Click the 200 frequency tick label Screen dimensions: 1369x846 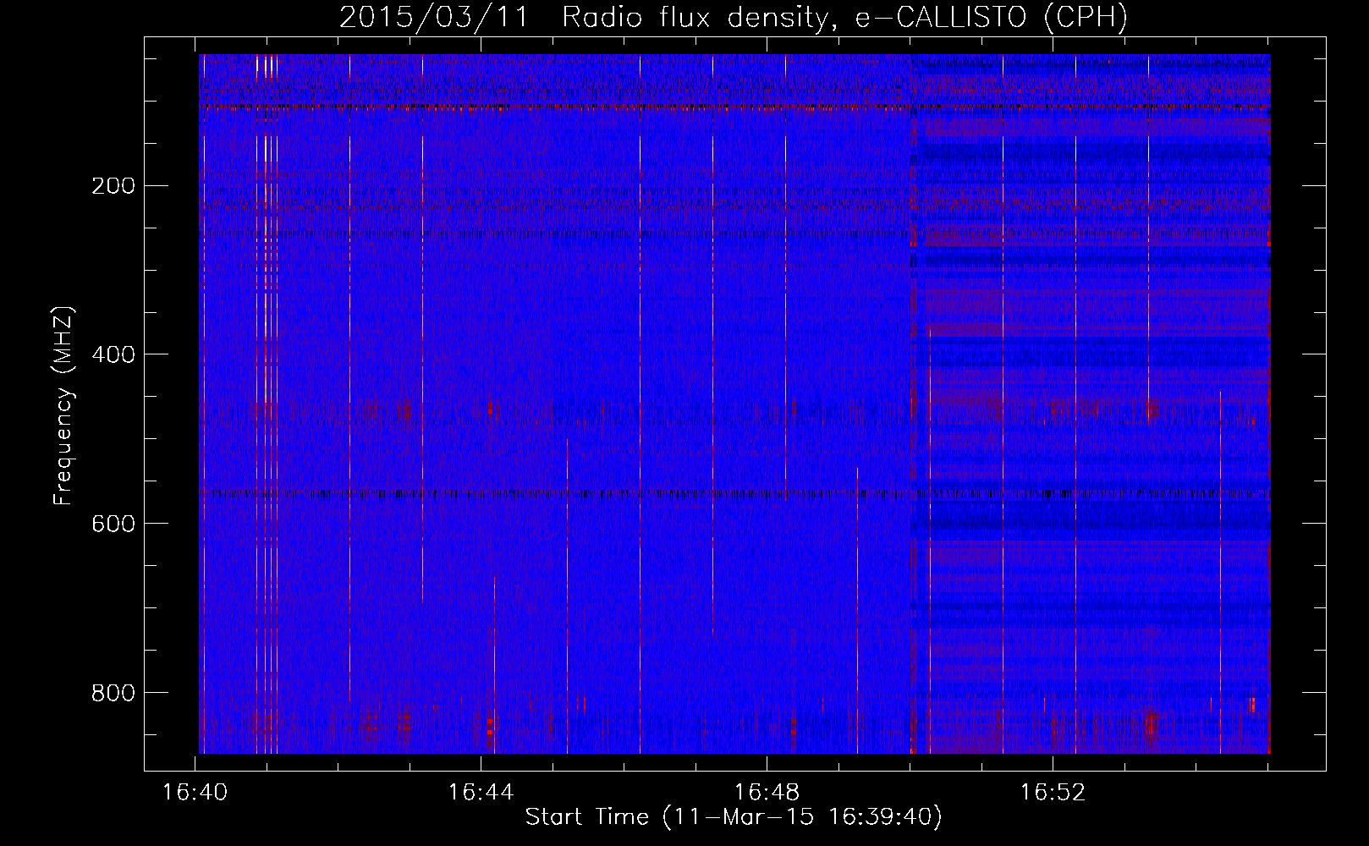click(113, 185)
